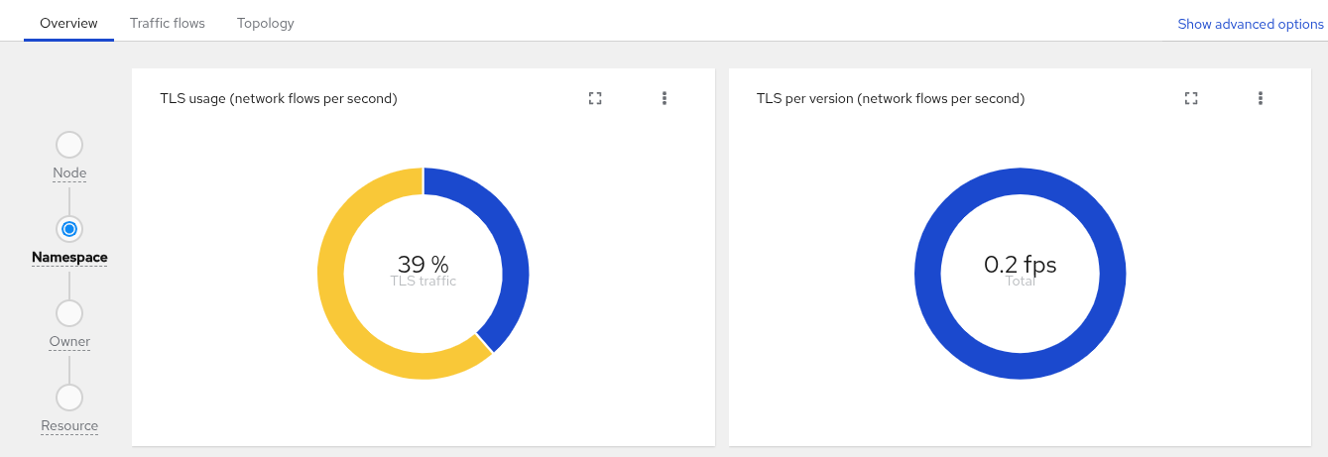This screenshot has height=457, width=1328.
Task: Click the Owner scope label
Action: pos(69,342)
